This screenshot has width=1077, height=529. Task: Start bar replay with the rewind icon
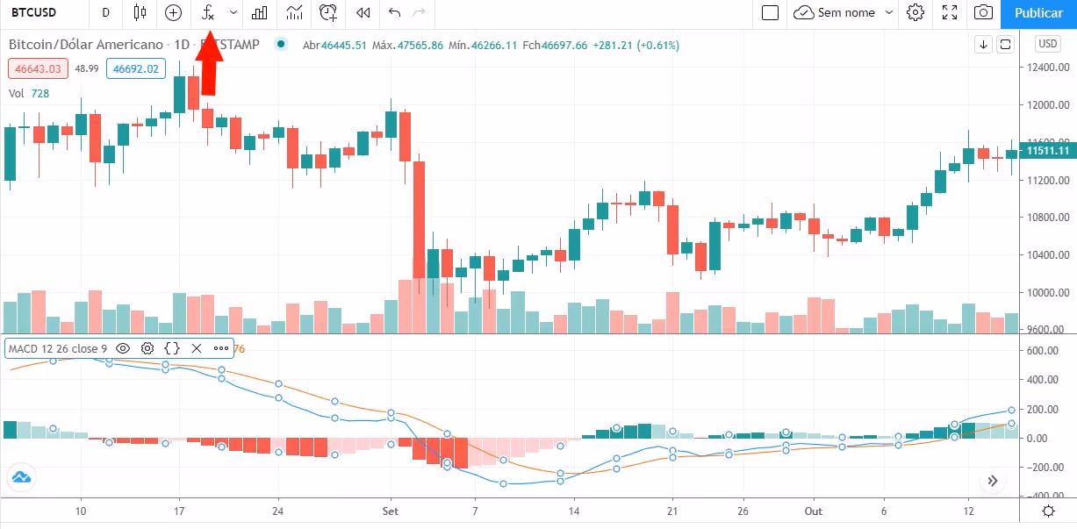(x=362, y=13)
